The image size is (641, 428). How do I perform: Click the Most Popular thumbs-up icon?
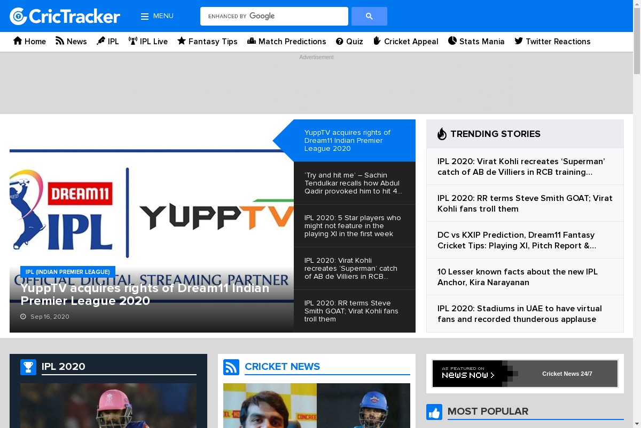434,412
